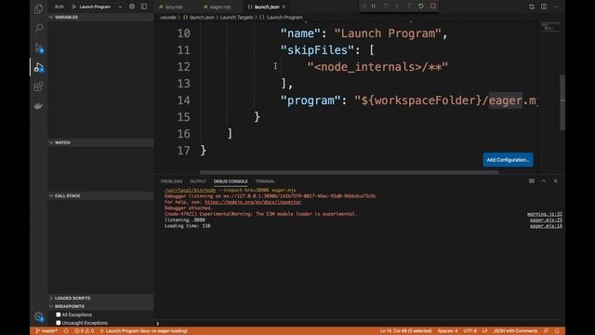Restart the debug session
Viewport: 595px width, 335px height.
point(421,7)
